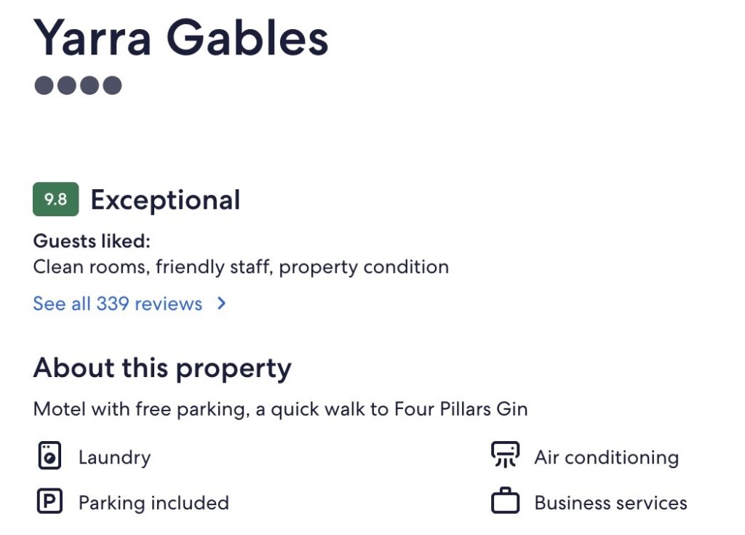This screenshot has width=745, height=535.
Task: Select the Clean rooms, friendly staff text
Action: pos(241,267)
